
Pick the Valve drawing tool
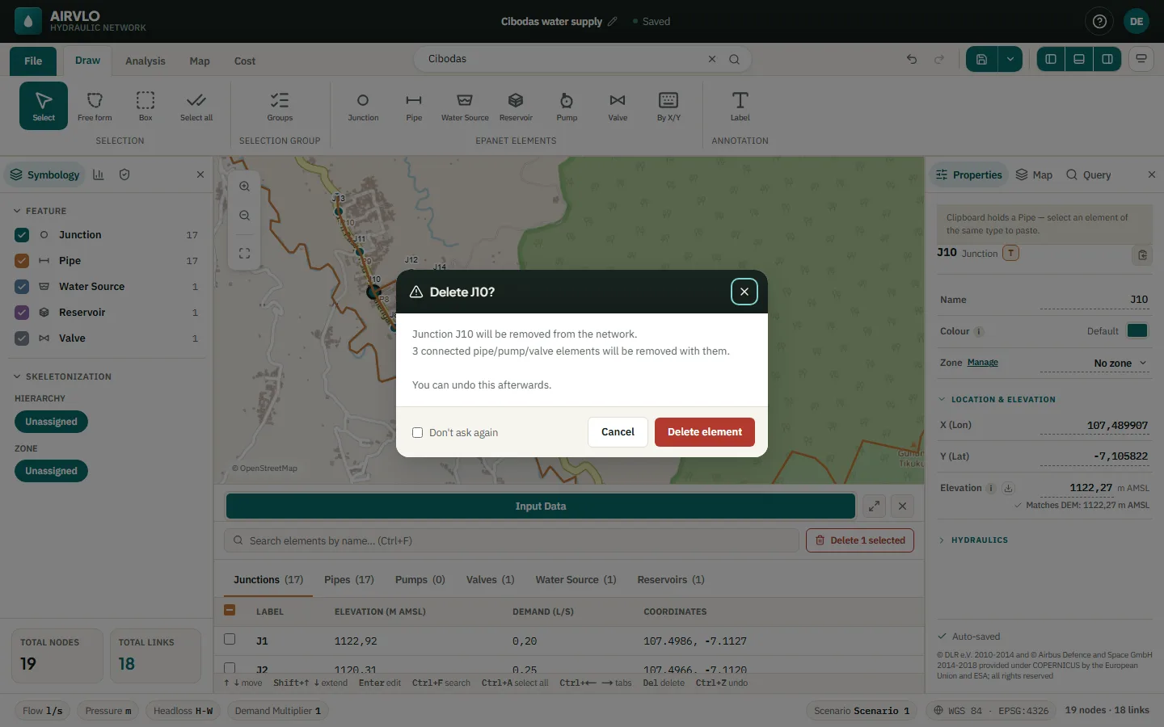click(x=618, y=106)
